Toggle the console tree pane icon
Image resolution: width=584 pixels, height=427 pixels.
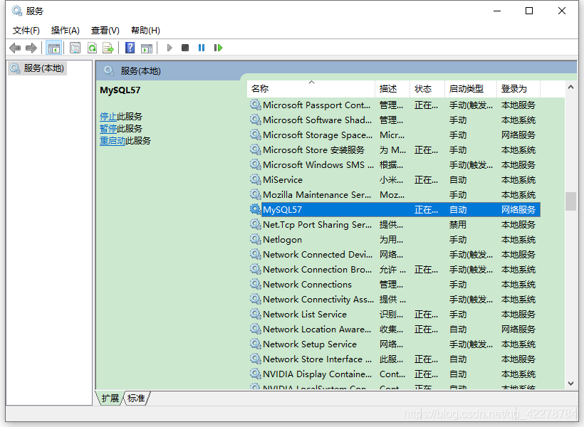54,47
